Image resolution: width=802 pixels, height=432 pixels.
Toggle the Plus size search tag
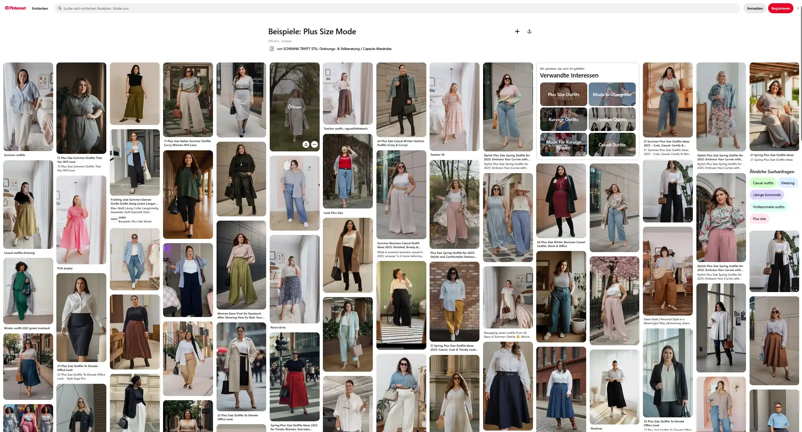click(759, 218)
